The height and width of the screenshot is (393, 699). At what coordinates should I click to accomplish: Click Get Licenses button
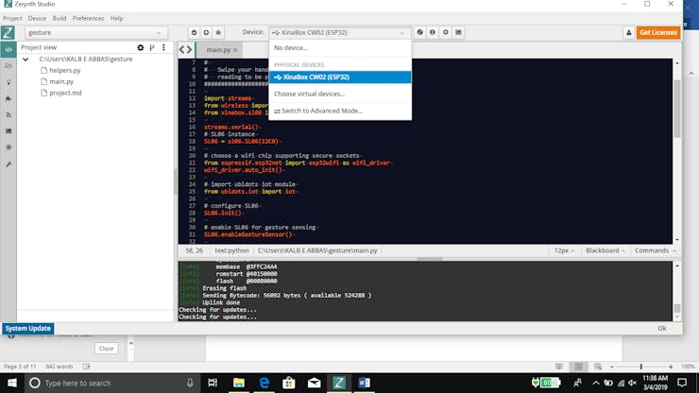658,32
